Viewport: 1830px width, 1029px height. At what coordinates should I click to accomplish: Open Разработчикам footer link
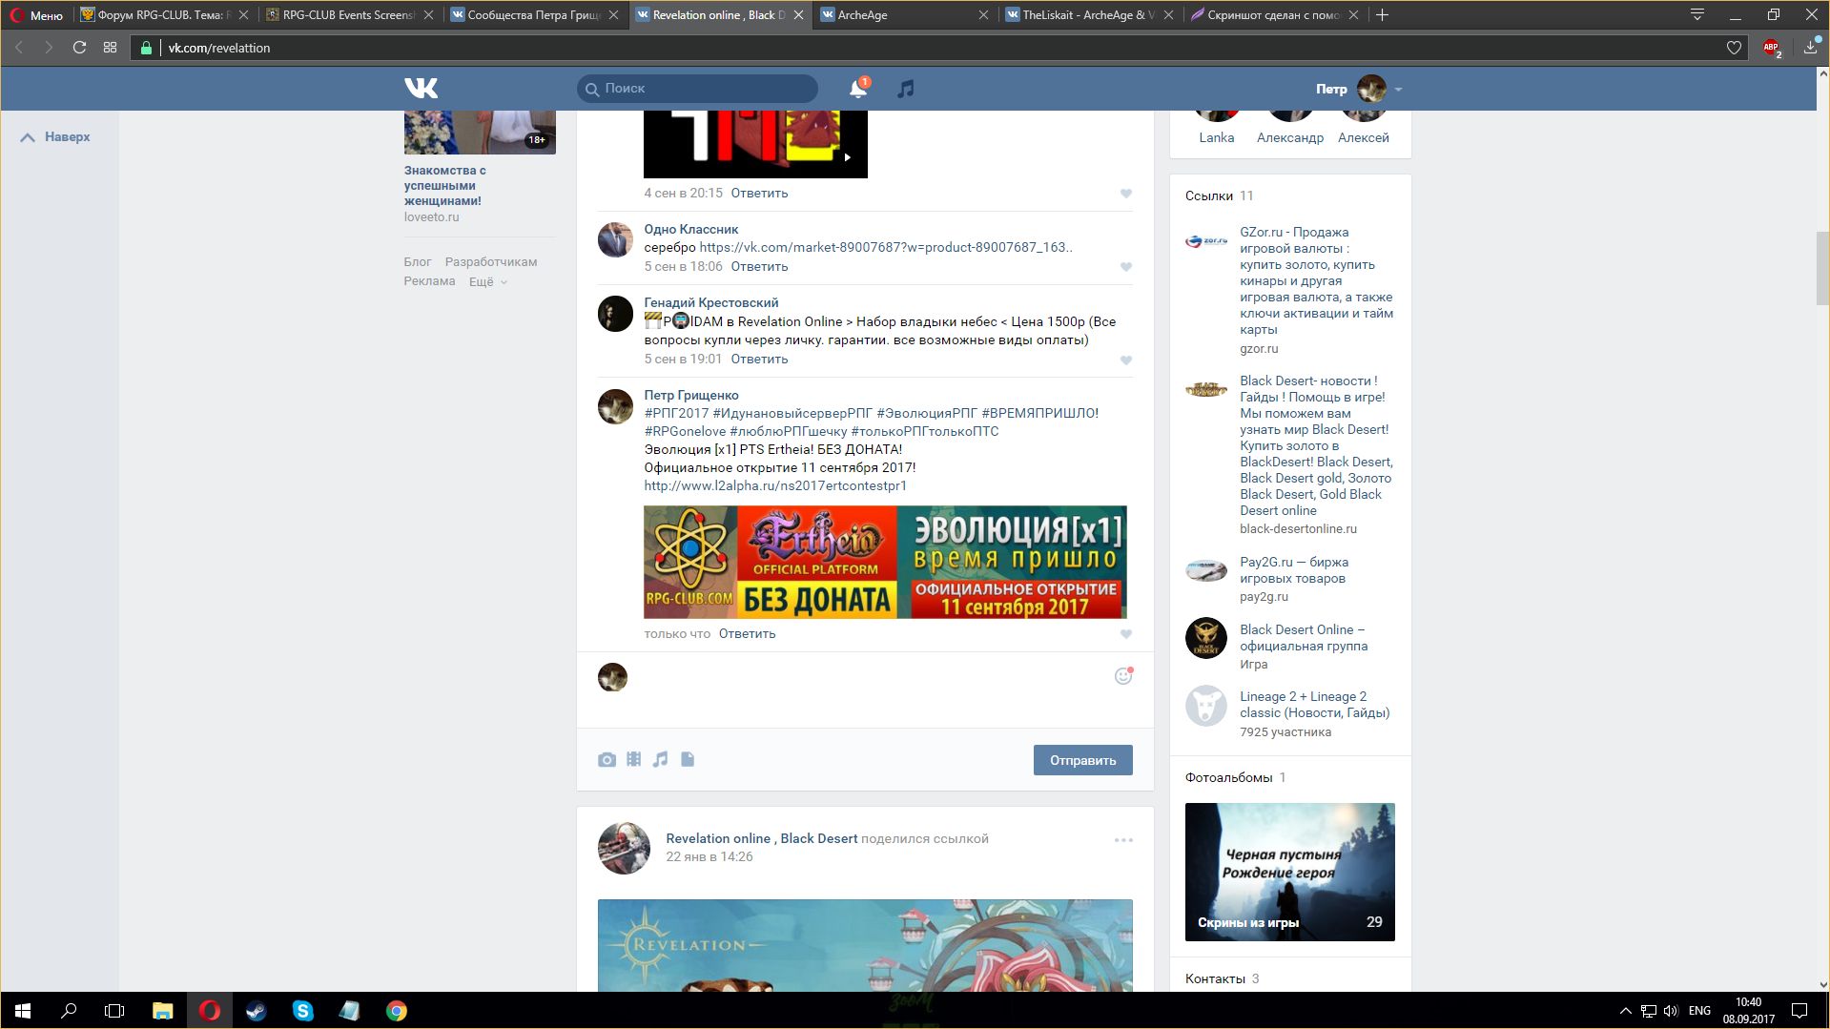pos(490,262)
